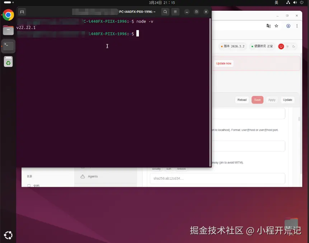The height and width of the screenshot is (243, 309).
Task: Switch input method via 英 indicator
Action: click(x=276, y=3)
